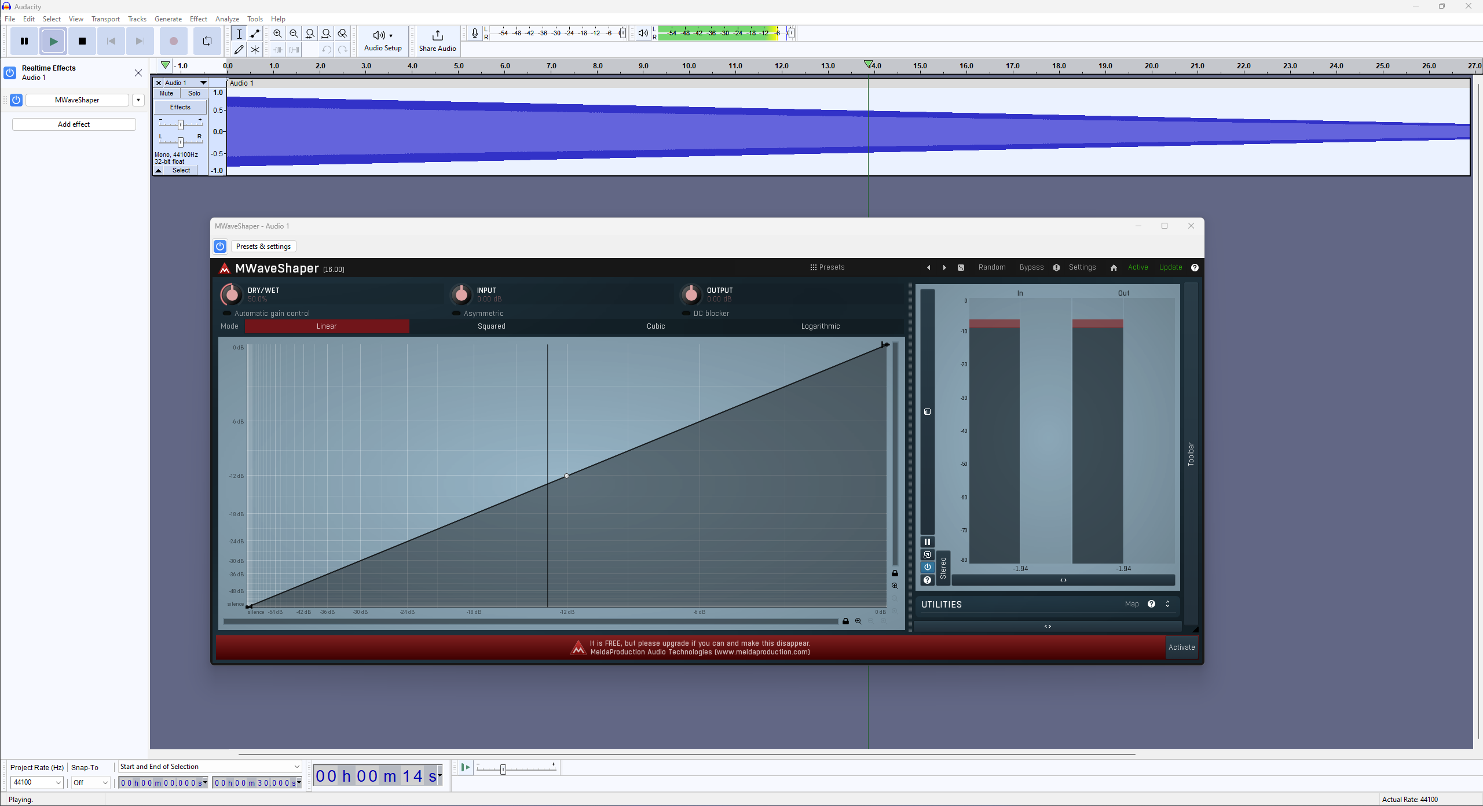The image size is (1483, 806).
Task: Select the Envelope tool
Action: [255, 34]
